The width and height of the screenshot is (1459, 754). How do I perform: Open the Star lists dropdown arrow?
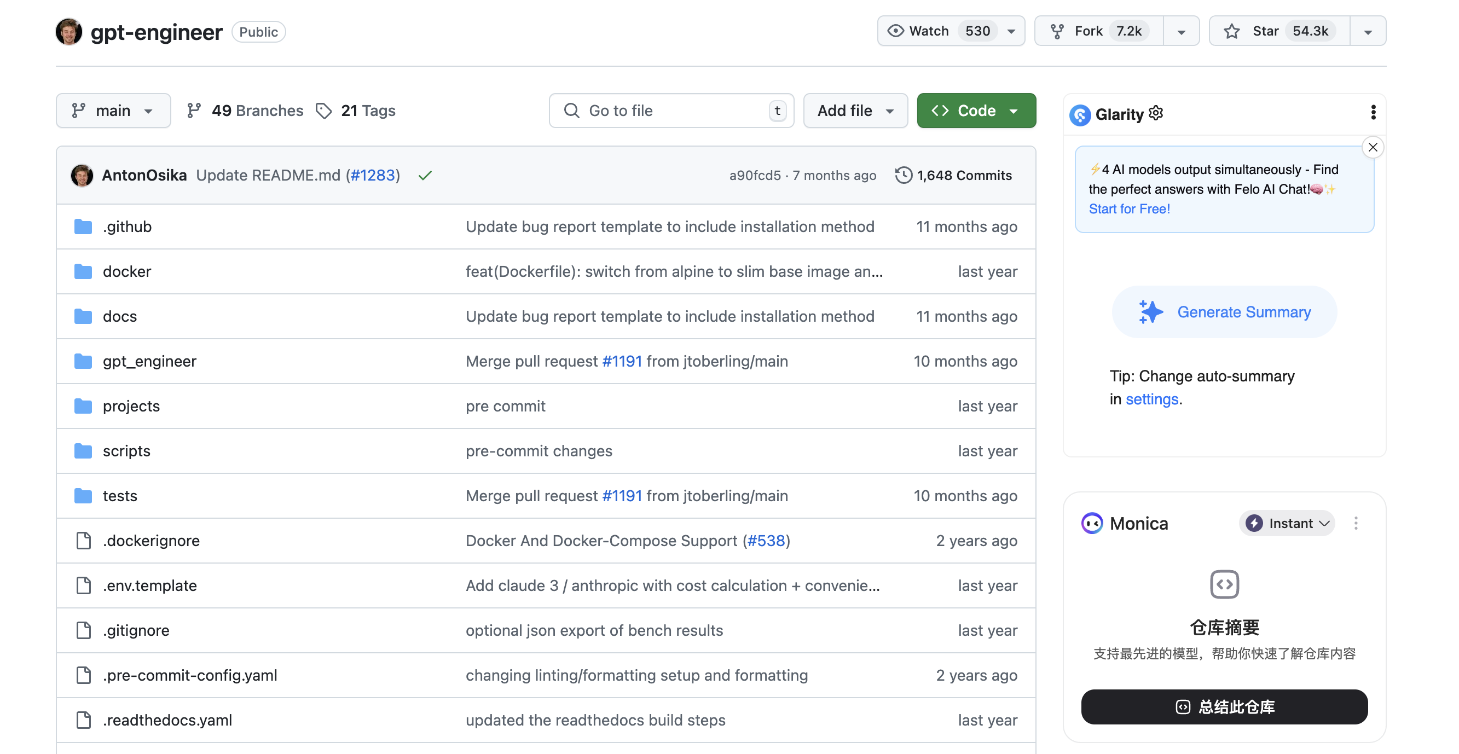[x=1368, y=31]
